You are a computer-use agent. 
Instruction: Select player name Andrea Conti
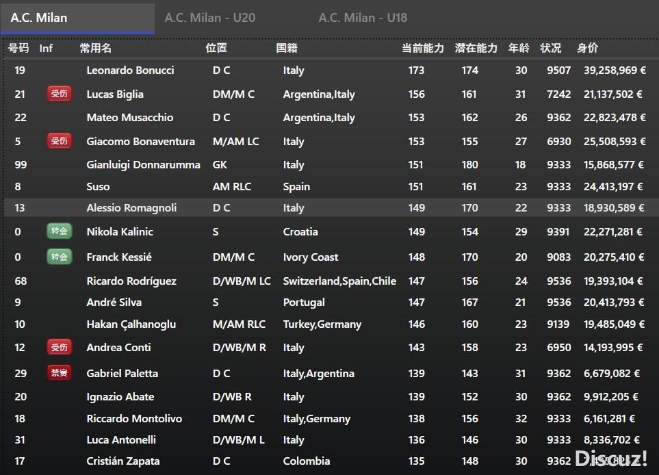[x=118, y=347]
